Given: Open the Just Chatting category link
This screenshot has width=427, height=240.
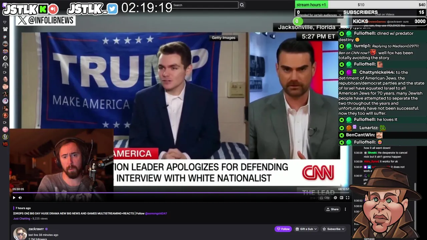Looking at the screenshot, I should [x=22, y=219].
